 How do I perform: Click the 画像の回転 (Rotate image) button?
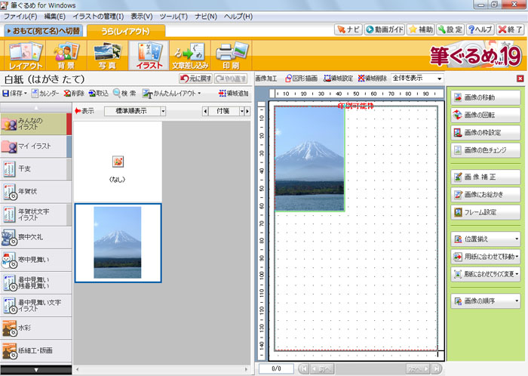486,115
